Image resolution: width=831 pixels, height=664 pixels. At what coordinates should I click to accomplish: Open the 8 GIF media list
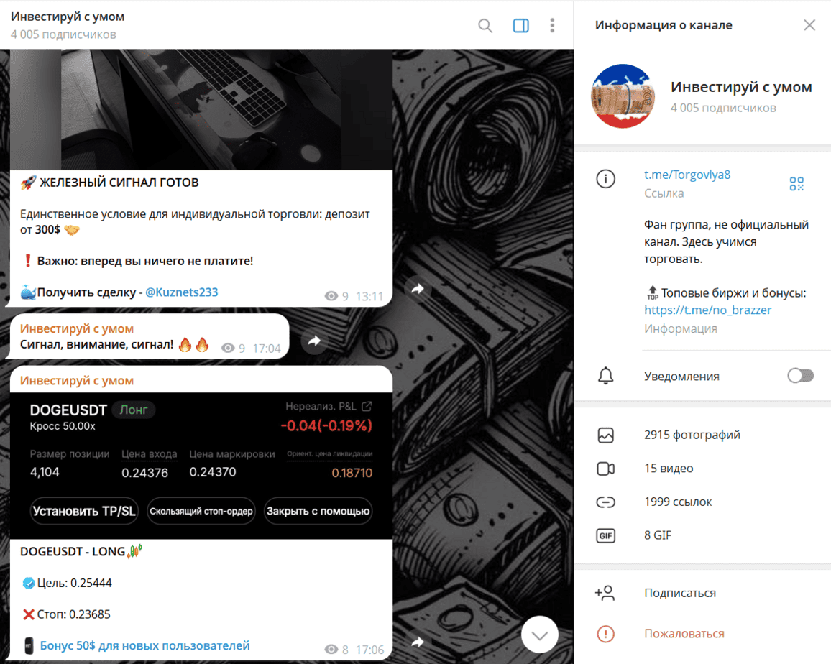point(658,535)
